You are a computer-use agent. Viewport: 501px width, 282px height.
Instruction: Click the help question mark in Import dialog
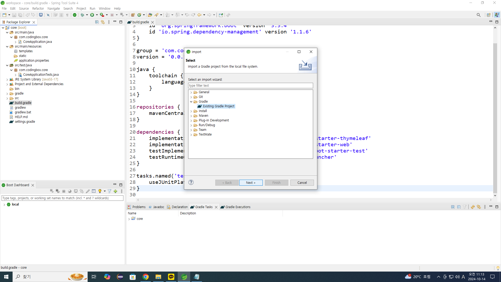coord(191,183)
